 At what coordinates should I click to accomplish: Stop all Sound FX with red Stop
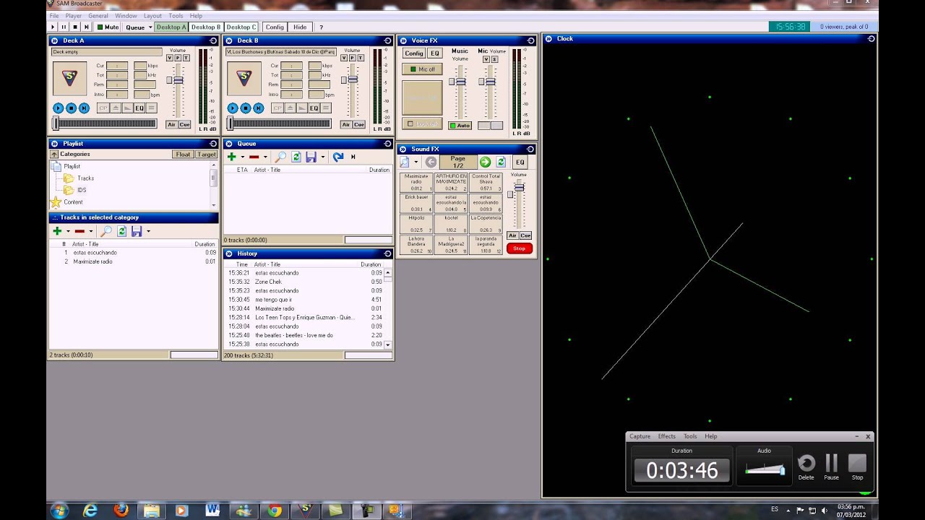(x=519, y=248)
